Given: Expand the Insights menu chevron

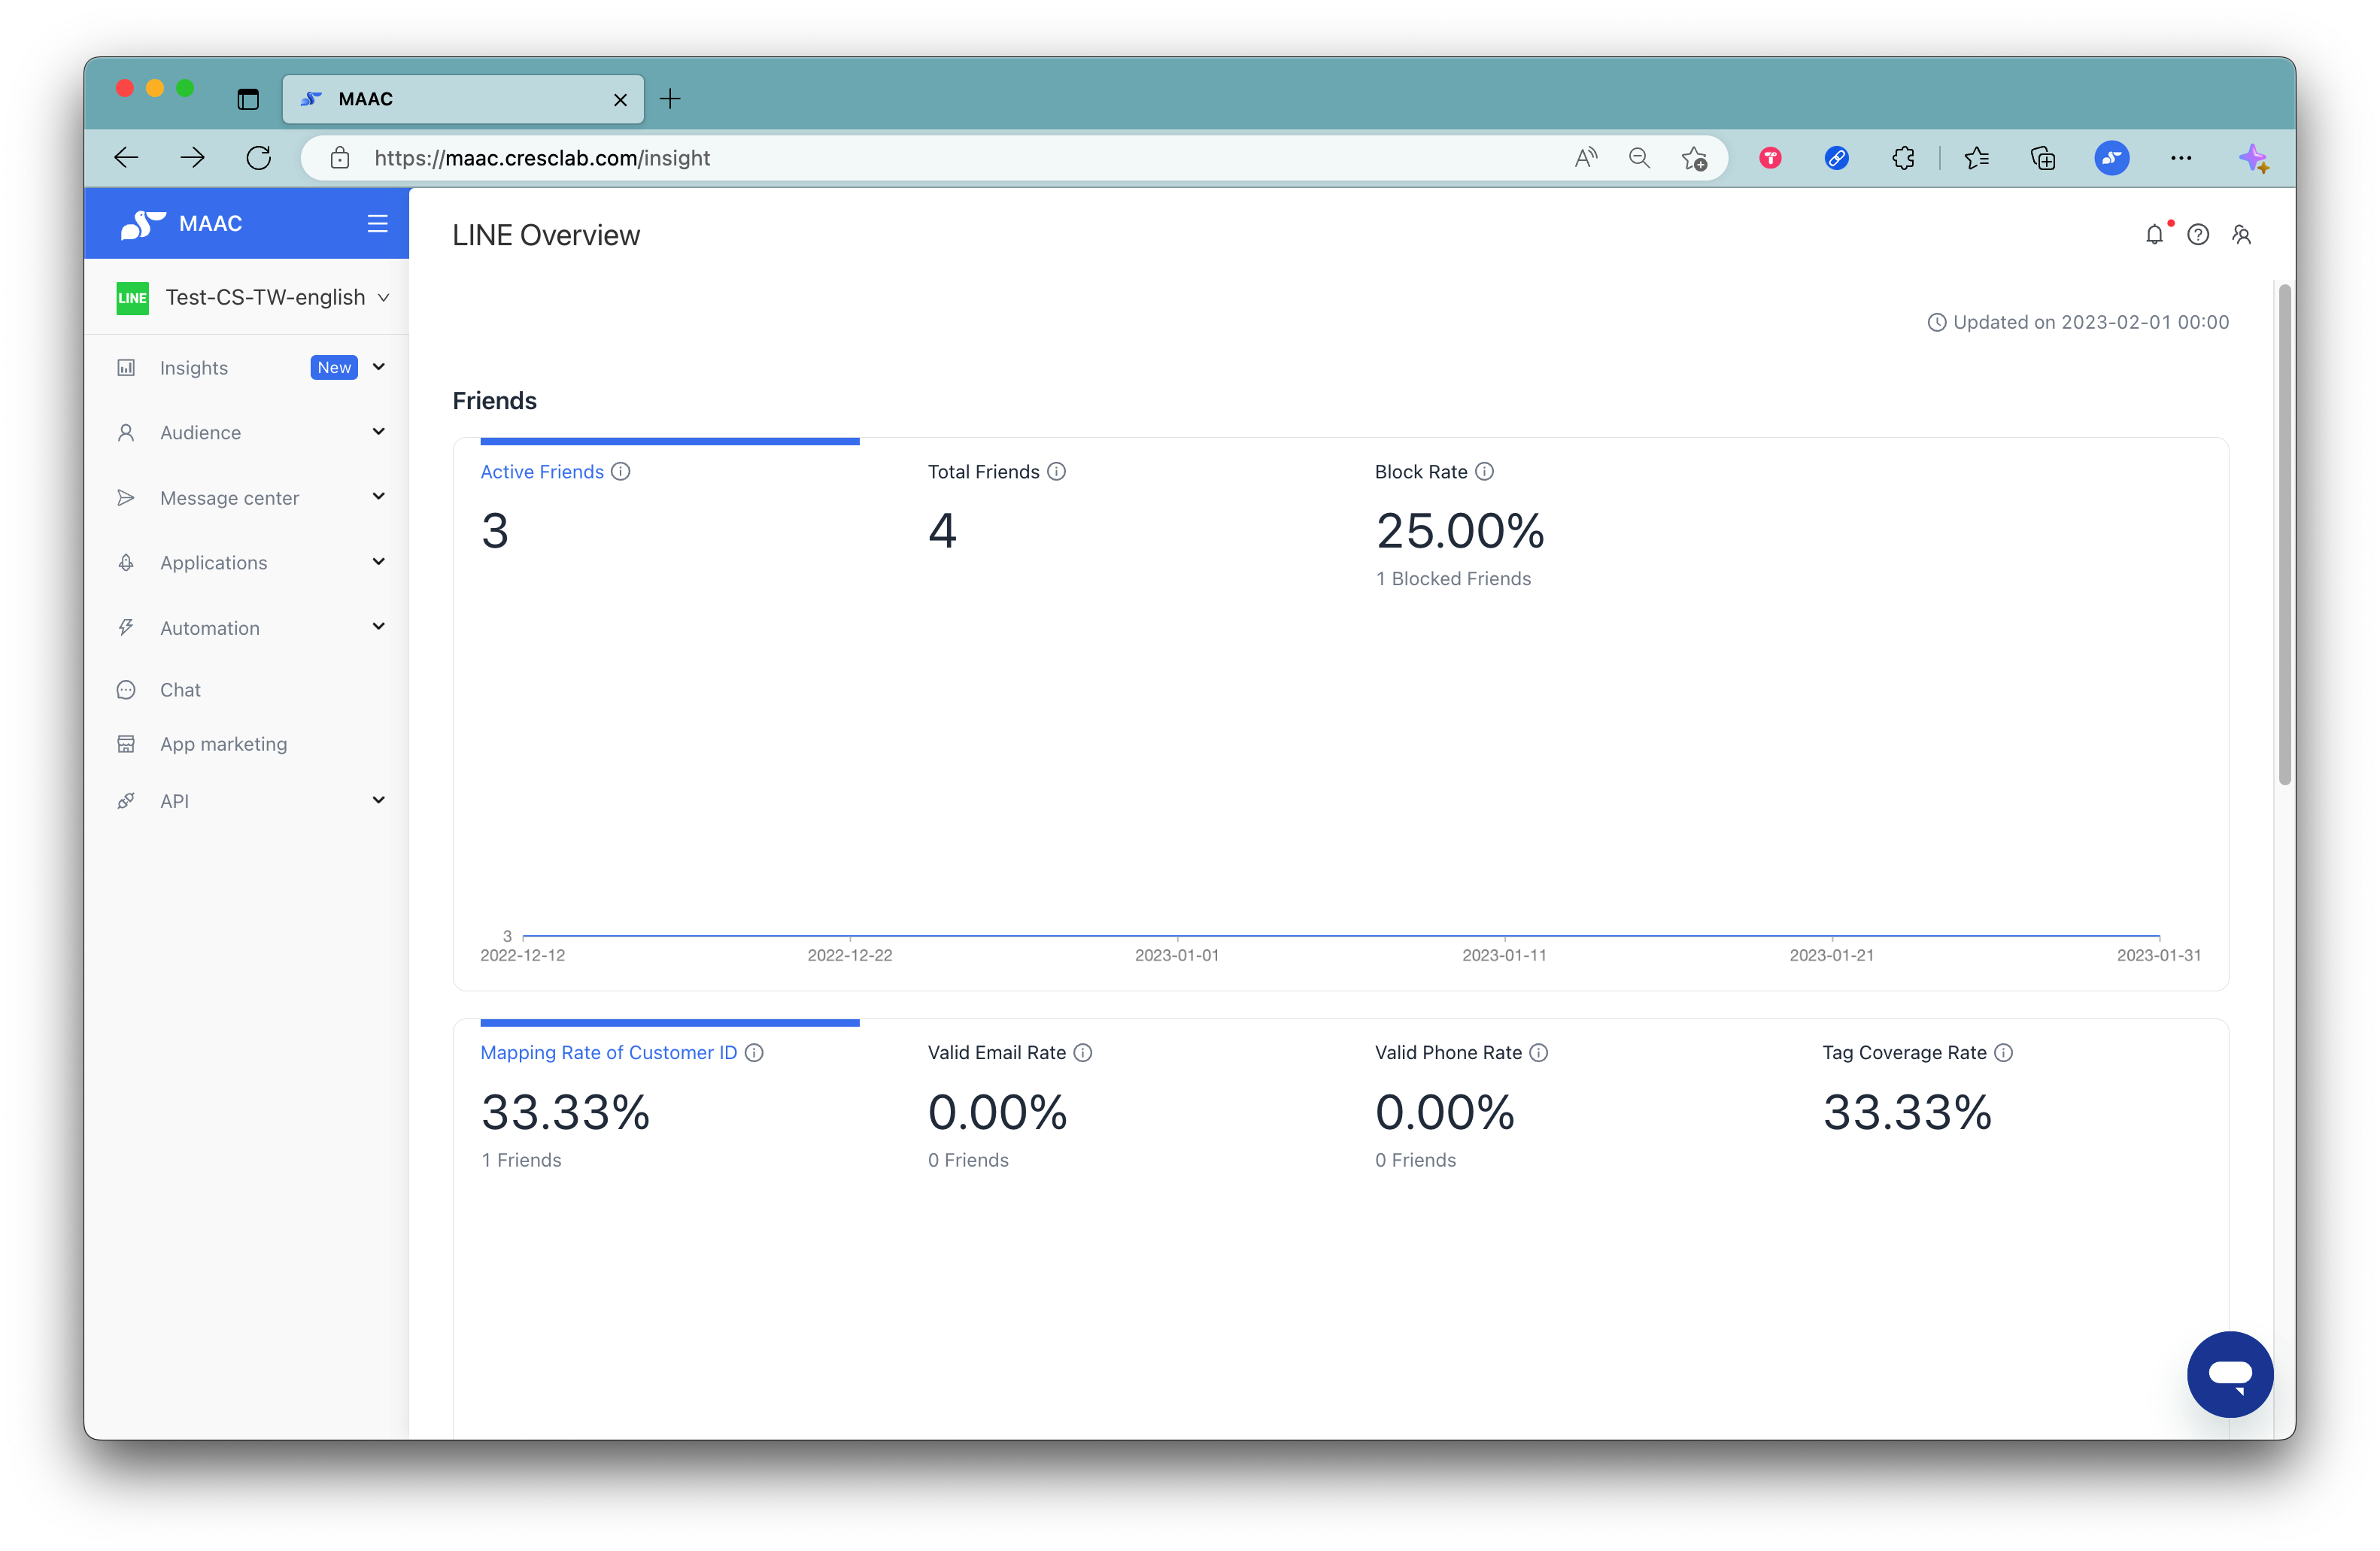Looking at the screenshot, I should [x=379, y=367].
